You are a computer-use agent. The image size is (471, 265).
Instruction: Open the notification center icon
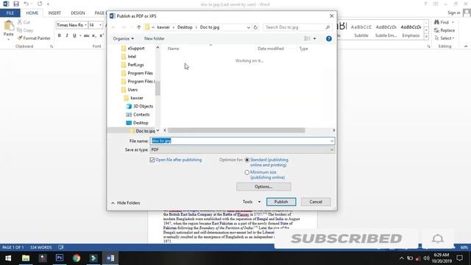coord(459,258)
